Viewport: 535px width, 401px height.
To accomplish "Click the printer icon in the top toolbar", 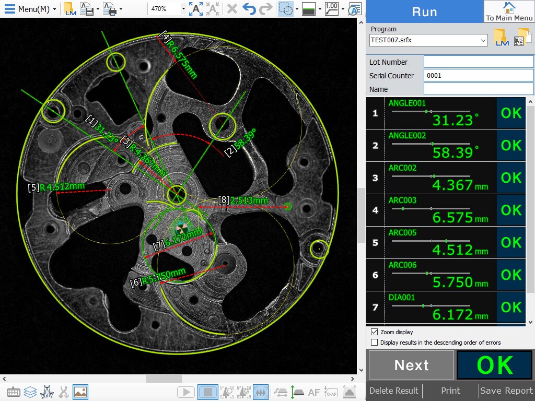I will pos(109,9).
